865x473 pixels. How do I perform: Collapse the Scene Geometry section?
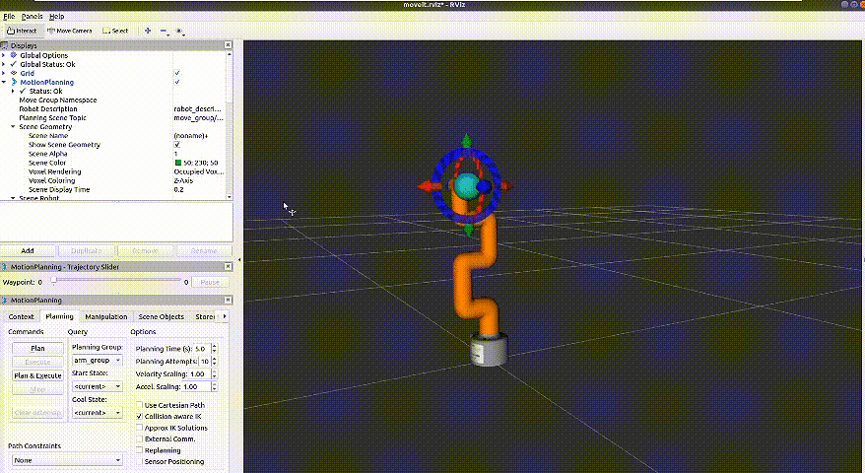pos(13,126)
